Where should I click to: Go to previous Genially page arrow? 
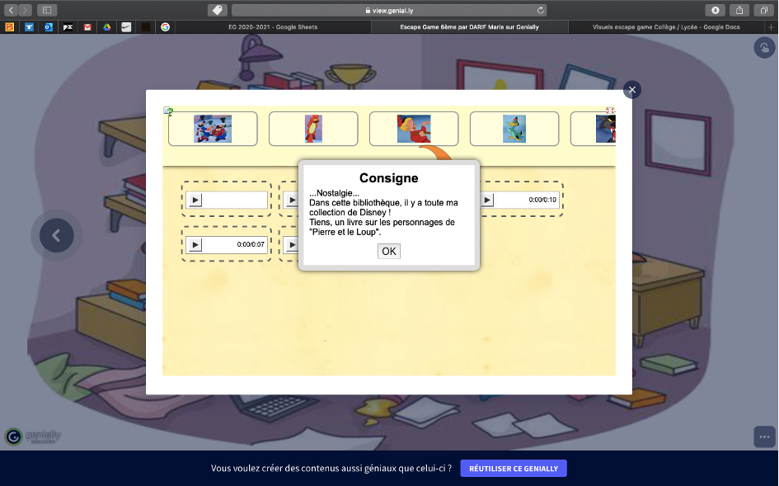[56, 235]
